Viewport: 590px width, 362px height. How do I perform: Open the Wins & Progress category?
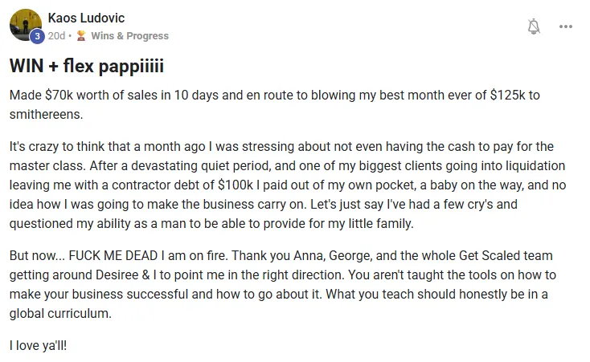pyautogui.click(x=129, y=35)
